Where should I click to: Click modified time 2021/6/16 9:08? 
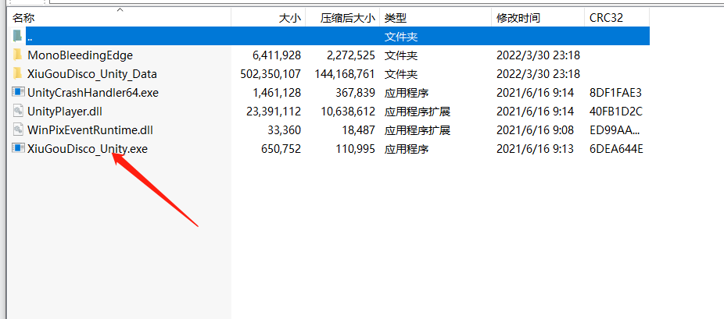pyautogui.click(x=535, y=130)
